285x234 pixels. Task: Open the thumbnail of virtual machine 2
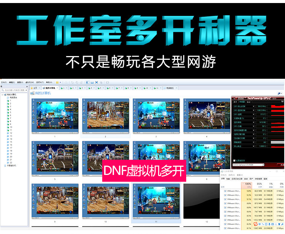pos(106,116)
